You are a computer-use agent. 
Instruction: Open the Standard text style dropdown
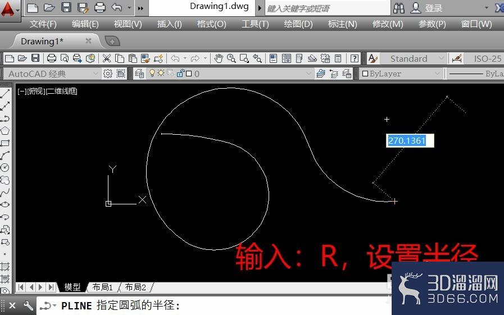(x=441, y=58)
